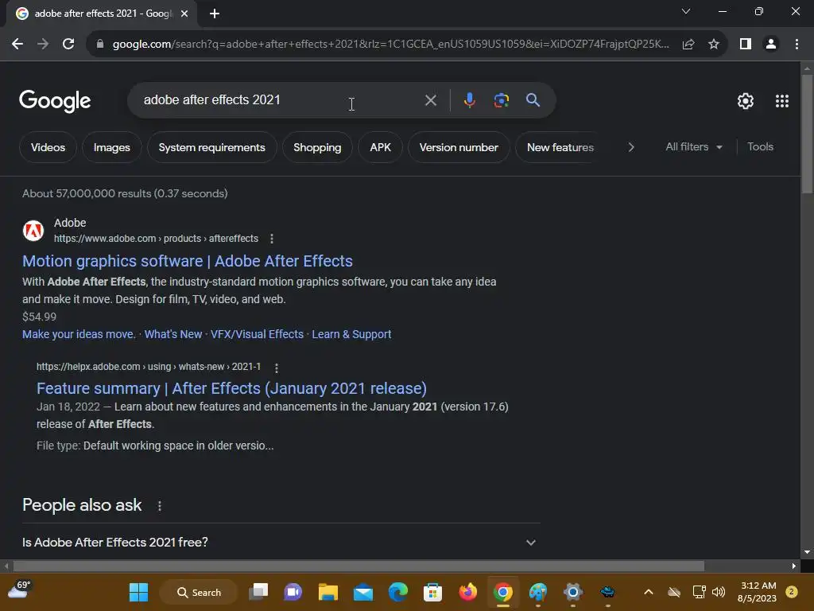Launch Firefox from taskbar
The image size is (814, 611).
(467, 592)
